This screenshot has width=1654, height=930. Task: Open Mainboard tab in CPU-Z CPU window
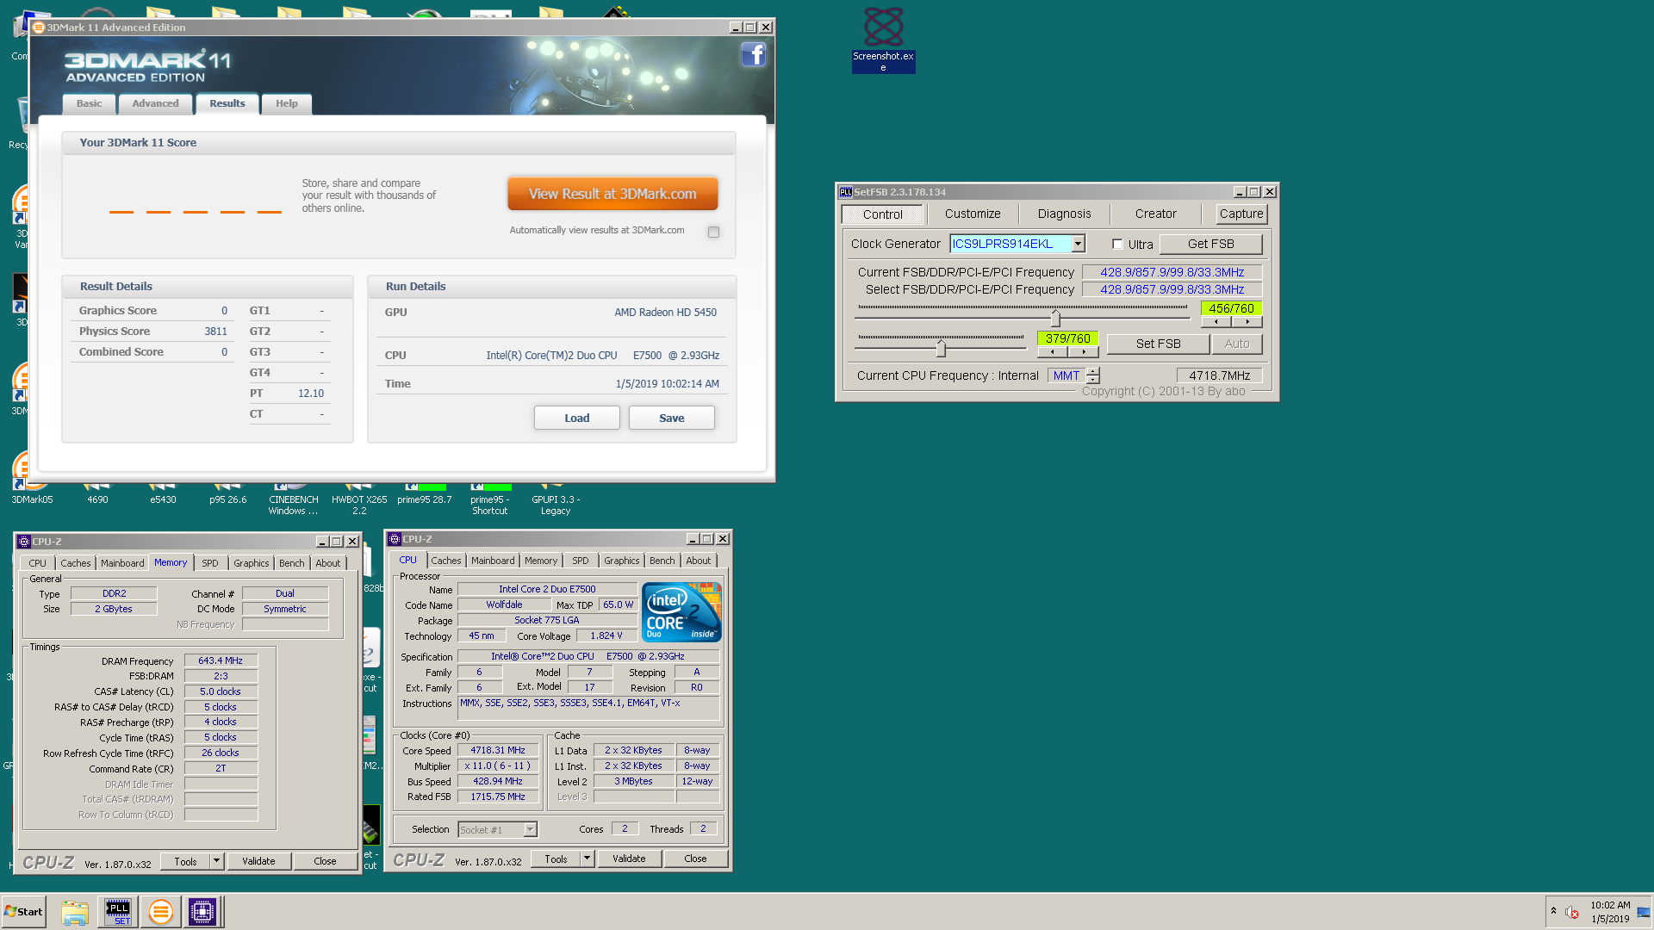pyautogui.click(x=493, y=561)
